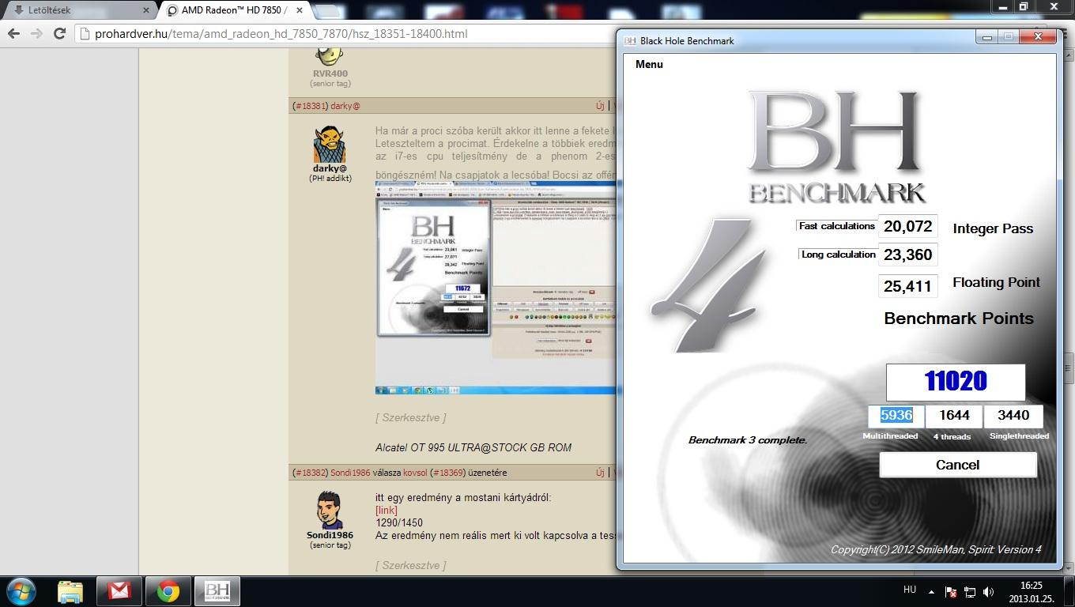The width and height of the screenshot is (1075, 607).
Task: Click the Új link in darky@ post header
Action: (x=601, y=106)
